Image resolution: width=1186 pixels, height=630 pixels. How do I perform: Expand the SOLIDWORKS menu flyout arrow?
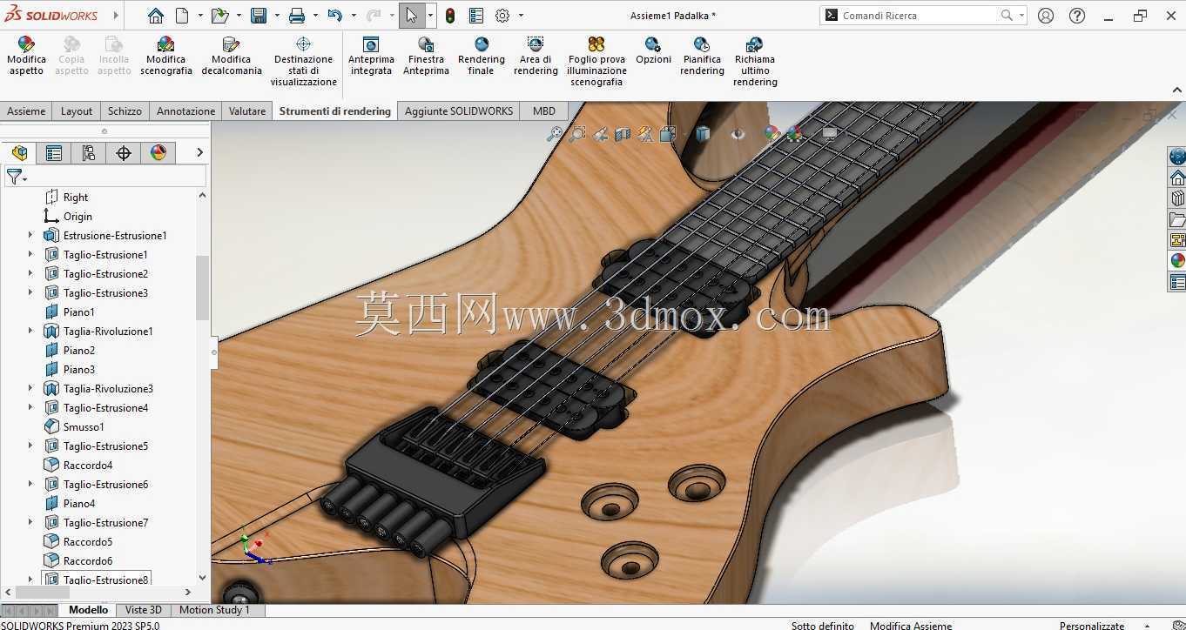pos(116,16)
